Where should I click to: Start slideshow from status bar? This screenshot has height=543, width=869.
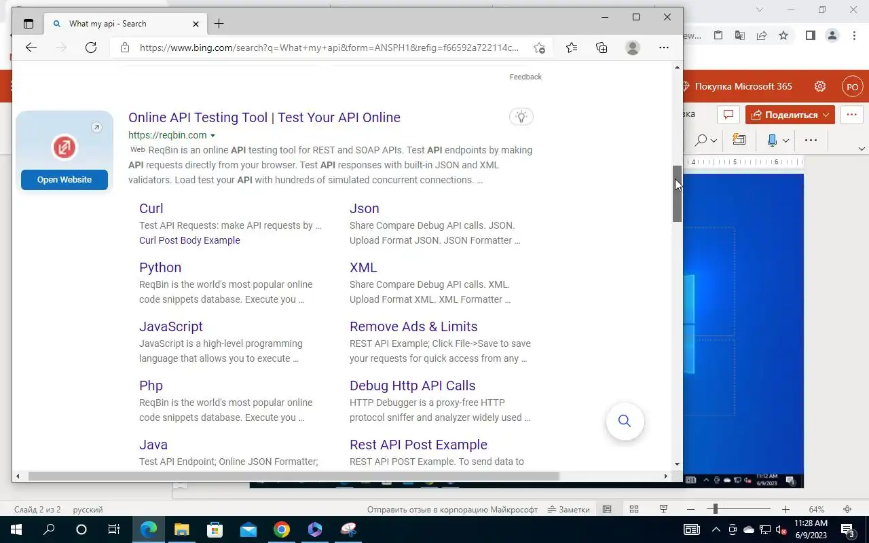pos(664,510)
